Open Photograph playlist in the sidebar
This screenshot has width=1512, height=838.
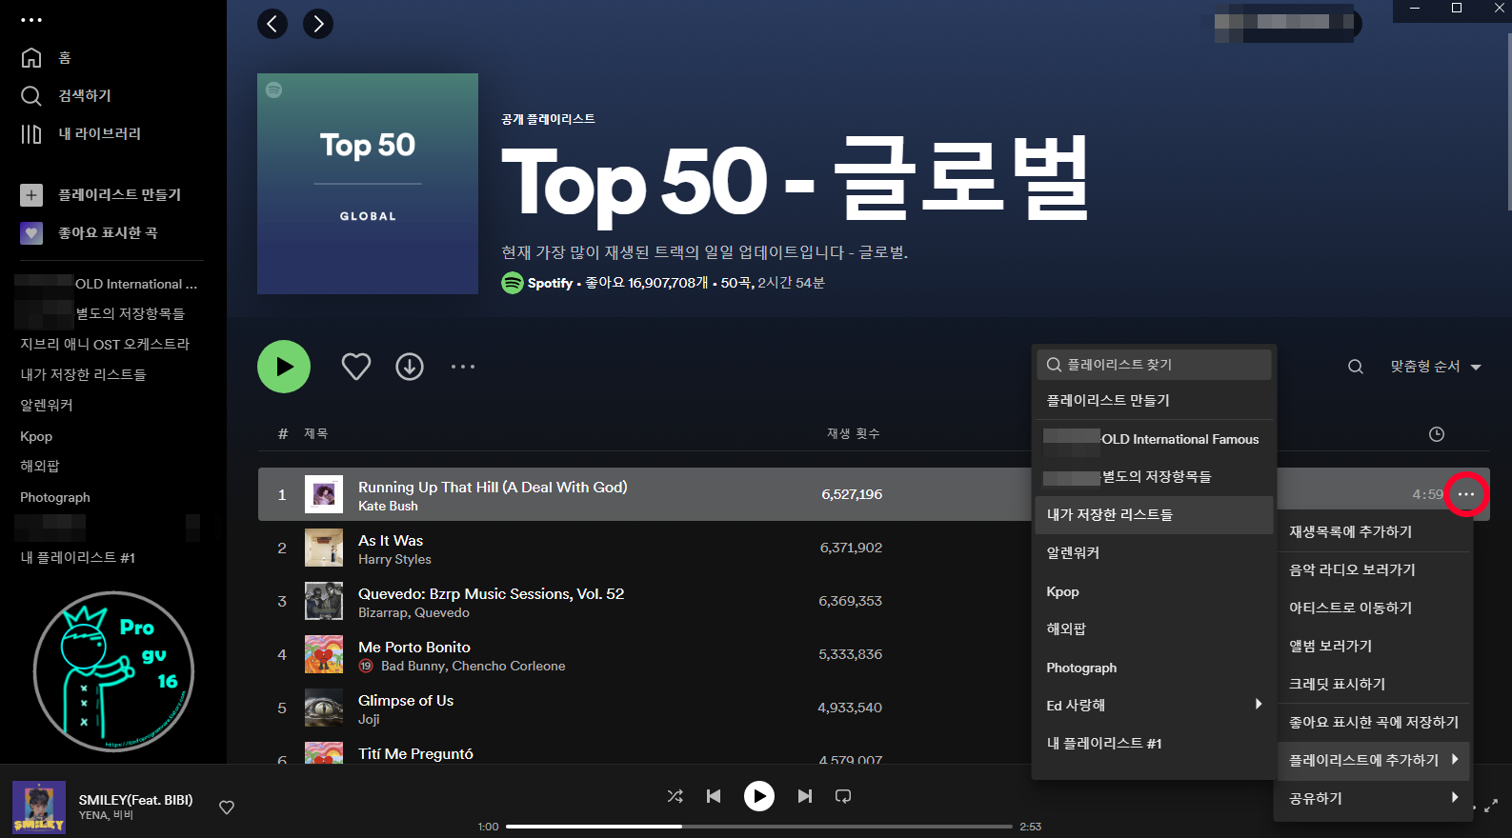point(55,497)
